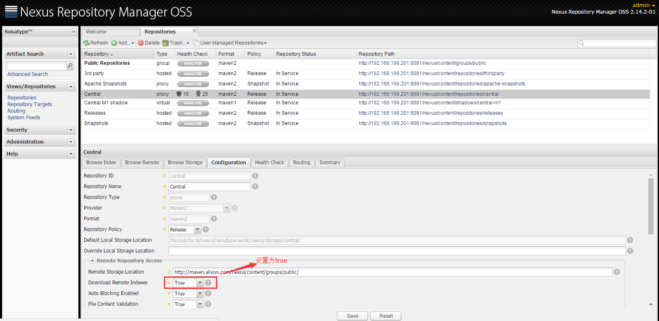This screenshot has width=659, height=321.
Task: Sort by Repository column header
Action: click(x=118, y=54)
